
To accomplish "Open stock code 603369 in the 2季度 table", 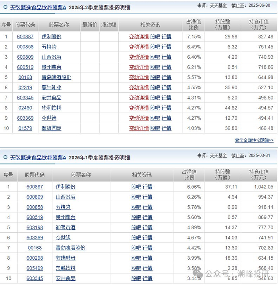I will tap(25, 118).
